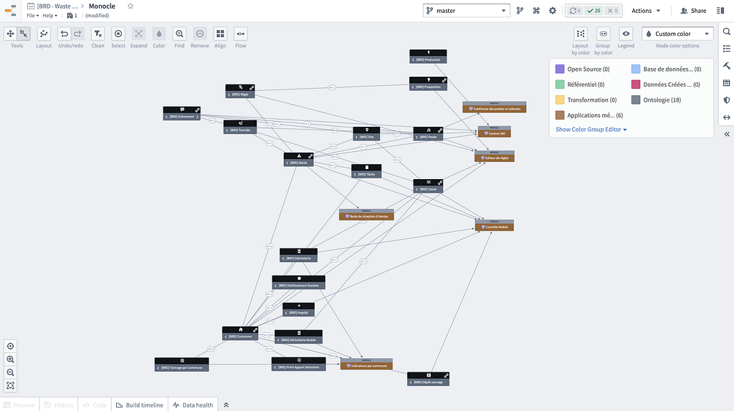Viewport: 734px width, 411px height.
Task: Open the Data health tab
Action: click(193, 405)
